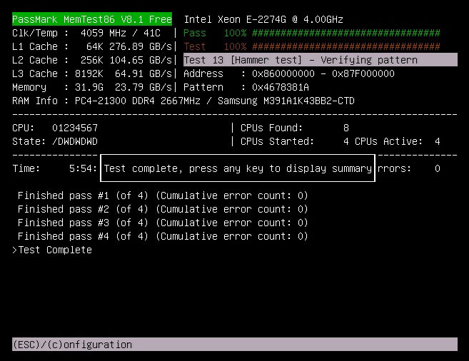Select the Finished pass #1 log line

(x=163, y=195)
